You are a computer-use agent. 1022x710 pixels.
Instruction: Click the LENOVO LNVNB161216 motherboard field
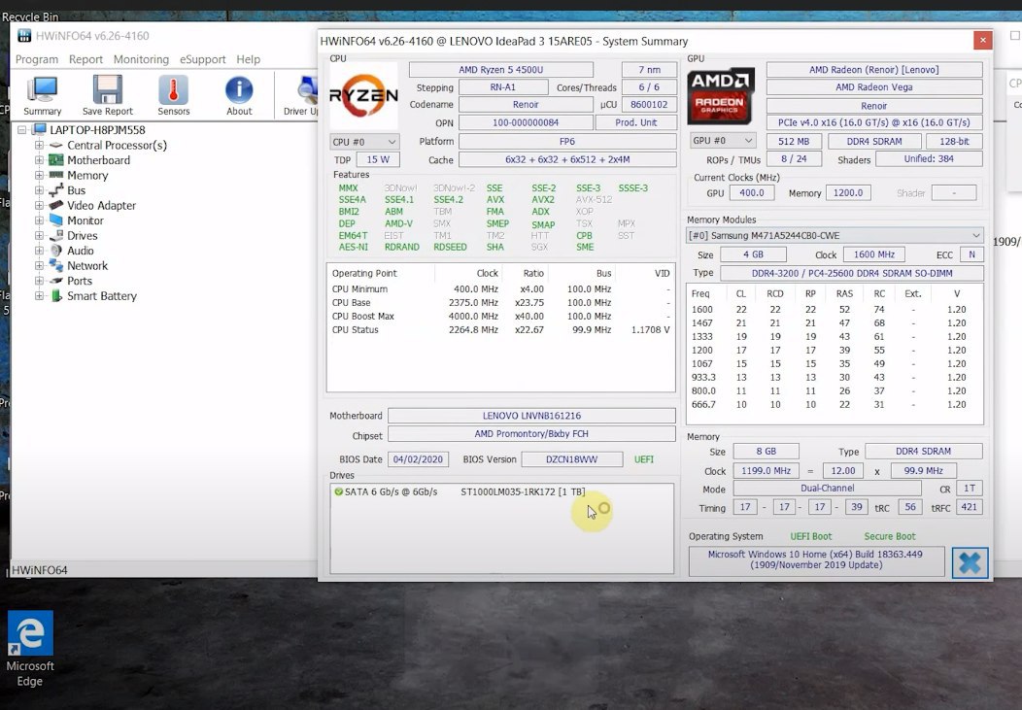pos(531,416)
